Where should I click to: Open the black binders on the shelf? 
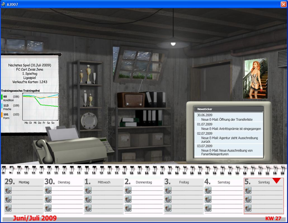click(x=152, y=118)
